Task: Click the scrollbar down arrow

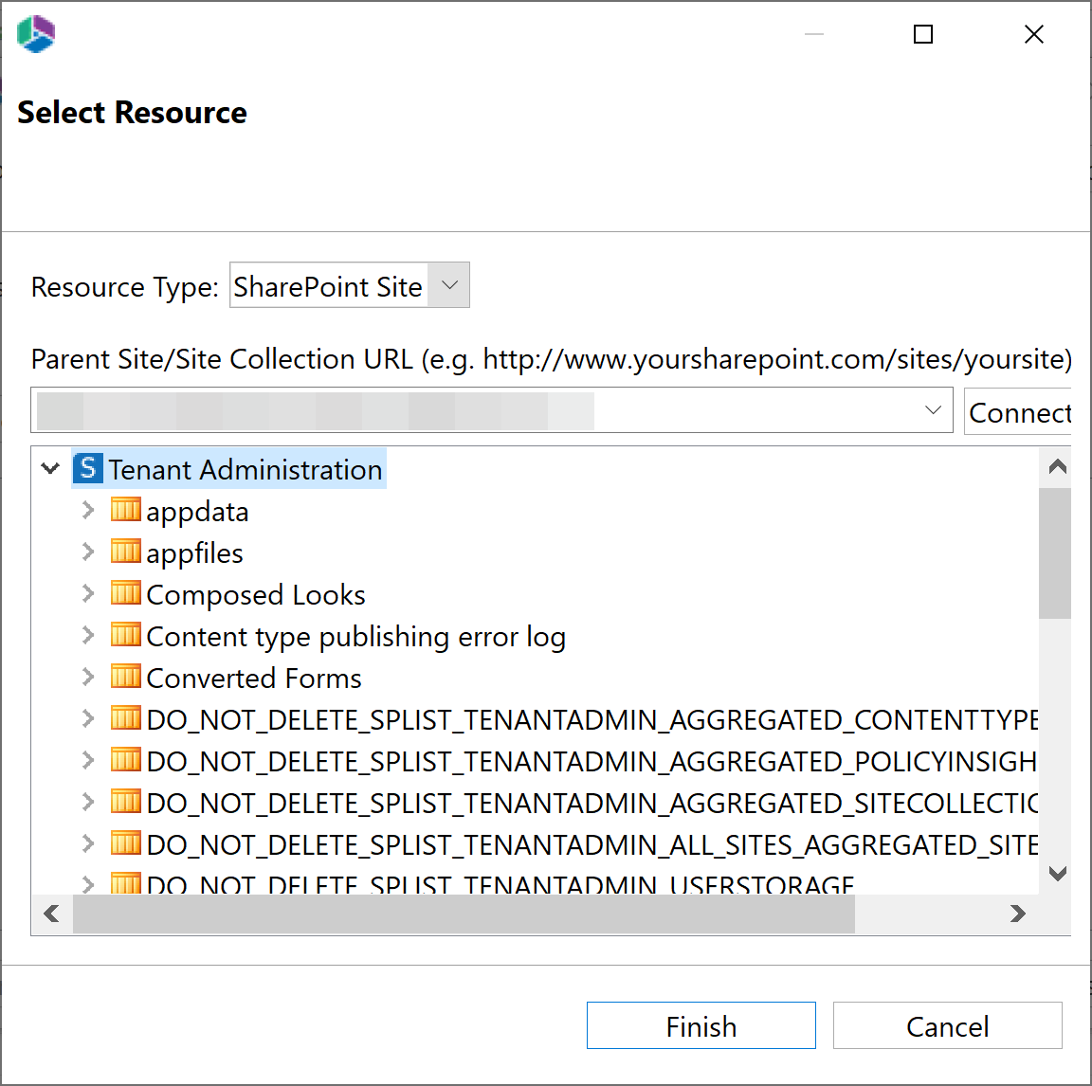Action: pos(1056,873)
